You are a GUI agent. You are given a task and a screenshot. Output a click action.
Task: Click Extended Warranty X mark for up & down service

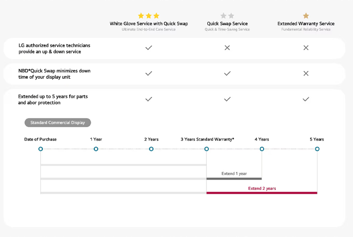306,48
